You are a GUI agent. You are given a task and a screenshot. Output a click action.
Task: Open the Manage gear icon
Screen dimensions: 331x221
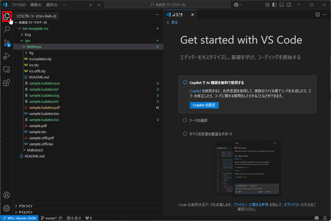pyautogui.click(x=7, y=208)
